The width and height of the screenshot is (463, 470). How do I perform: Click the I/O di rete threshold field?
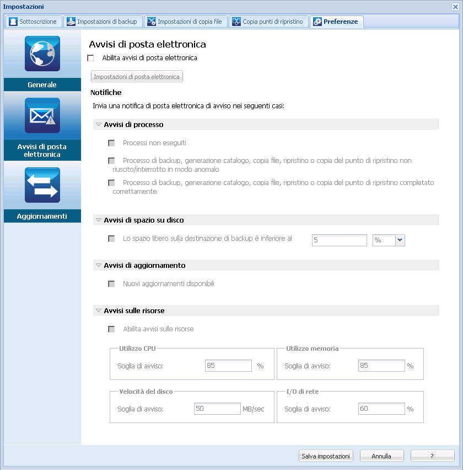381,409
